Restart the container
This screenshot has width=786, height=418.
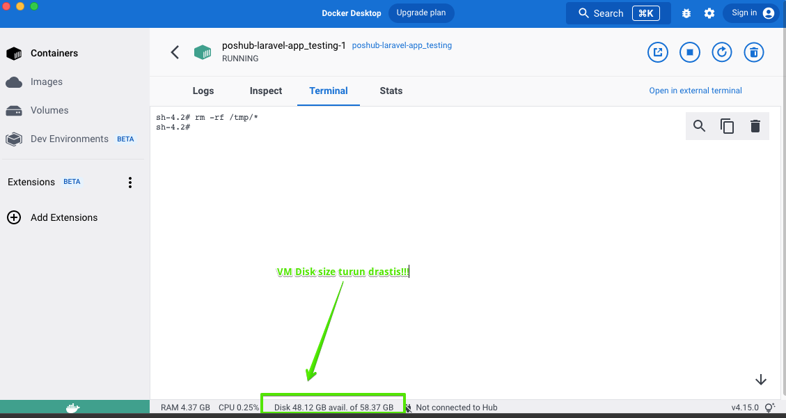click(722, 52)
